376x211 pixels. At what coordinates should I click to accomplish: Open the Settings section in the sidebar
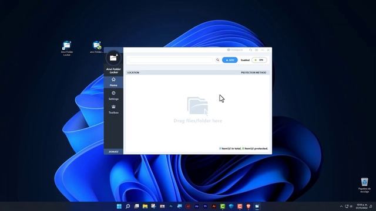point(113,96)
